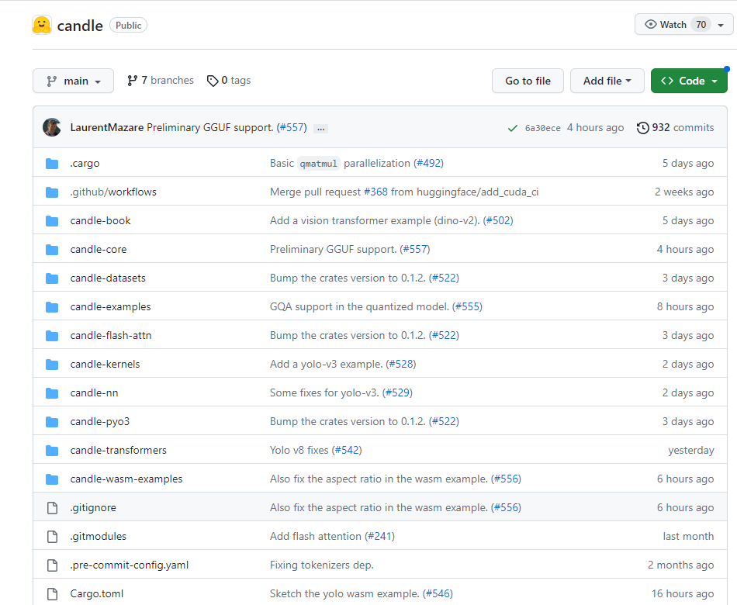Click 'Preliminary GGUF support.' in candle-core row
The height and width of the screenshot is (605, 737).
(x=334, y=249)
